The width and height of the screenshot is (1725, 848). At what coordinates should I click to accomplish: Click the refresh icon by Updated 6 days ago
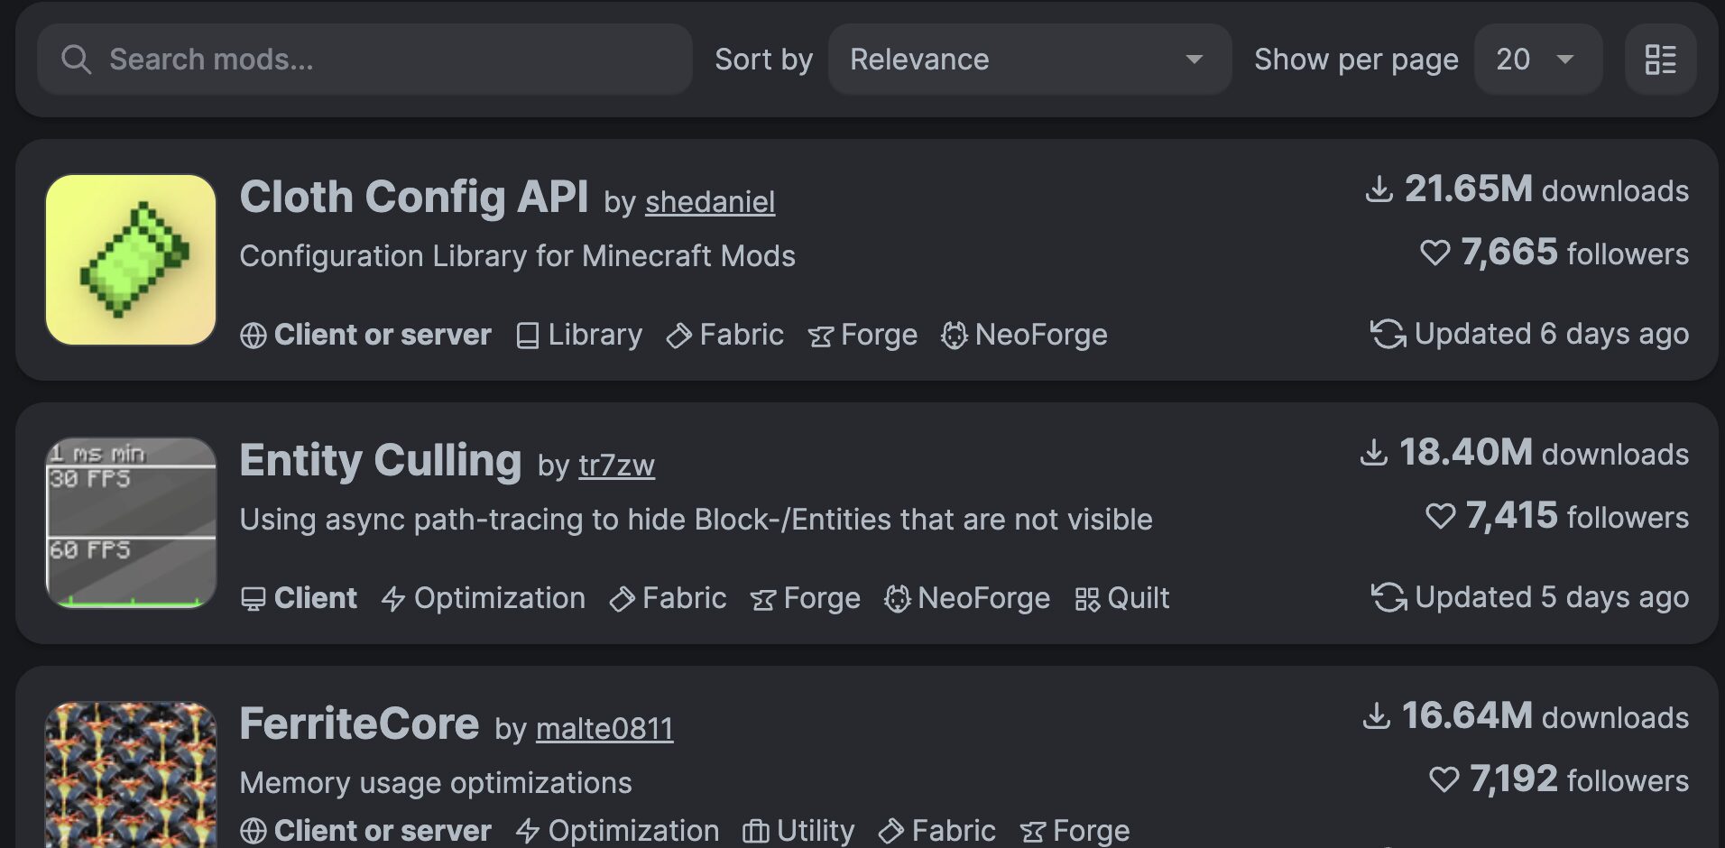[1388, 334]
